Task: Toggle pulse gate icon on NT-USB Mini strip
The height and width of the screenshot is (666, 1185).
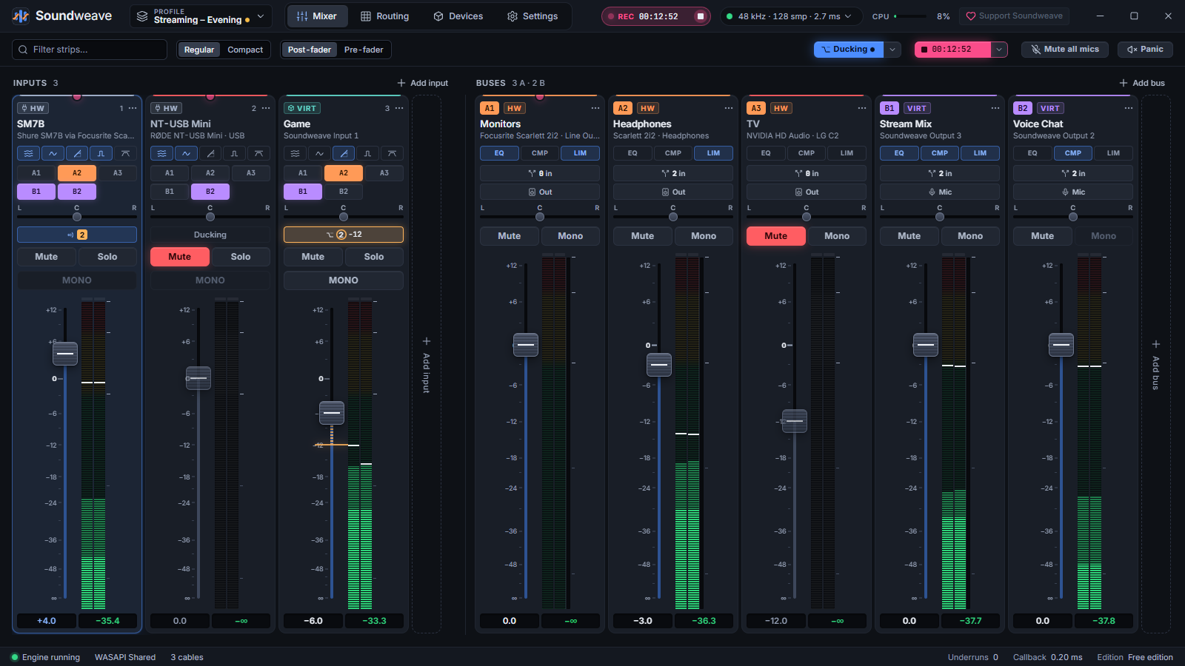Action: click(x=235, y=153)
